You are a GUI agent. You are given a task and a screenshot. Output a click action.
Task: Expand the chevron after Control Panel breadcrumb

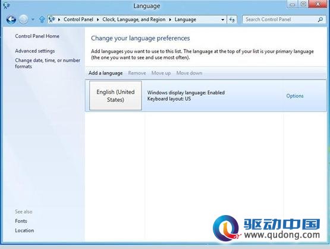98,20
